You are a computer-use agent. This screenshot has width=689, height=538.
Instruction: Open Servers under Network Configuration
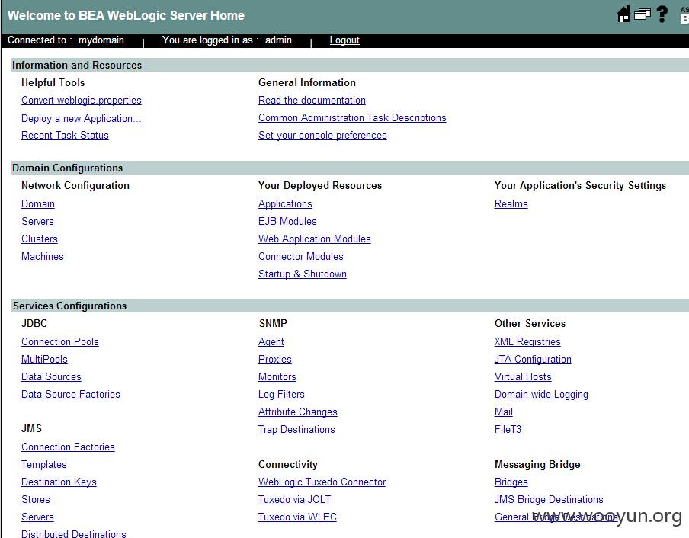38,221
